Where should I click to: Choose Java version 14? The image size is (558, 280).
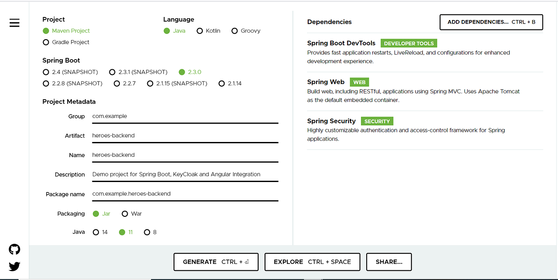click(96, 232)
